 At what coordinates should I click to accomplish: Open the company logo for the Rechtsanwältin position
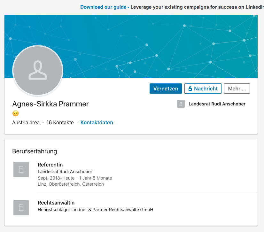pos(21,208)
